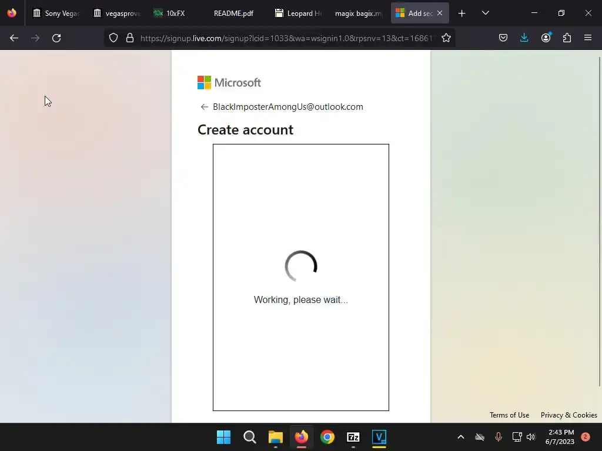The height and width of the screenshot is (451, 602).
Task: Open the volume speaker tray icon
Action: 531,437
